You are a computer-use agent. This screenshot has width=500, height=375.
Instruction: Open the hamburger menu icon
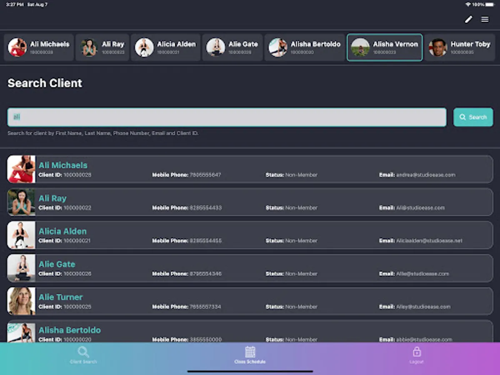[x=485, y=19]
